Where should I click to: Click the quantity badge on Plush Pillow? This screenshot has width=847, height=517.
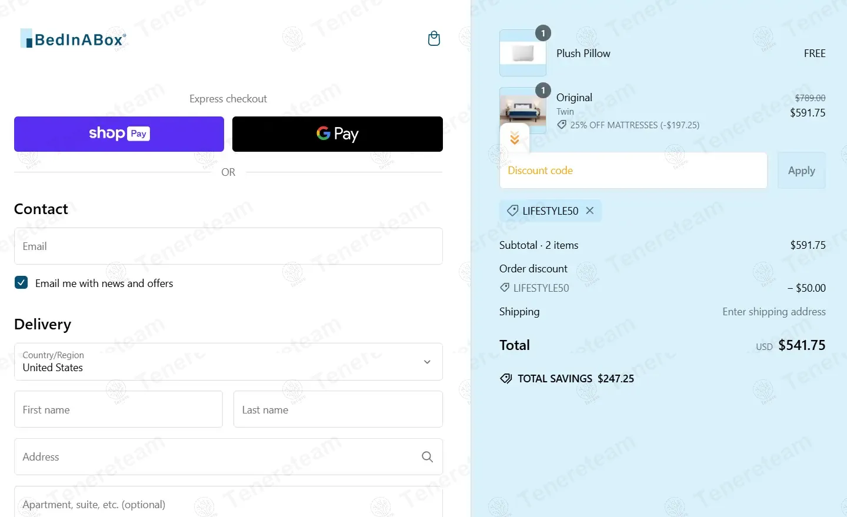[x=543, y=33]
